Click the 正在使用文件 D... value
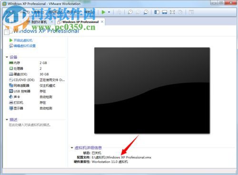 point(52,80)
